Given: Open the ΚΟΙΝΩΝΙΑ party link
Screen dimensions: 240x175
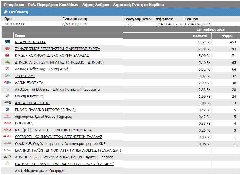Looking at the screenshot, I should (x=24, y=123).
